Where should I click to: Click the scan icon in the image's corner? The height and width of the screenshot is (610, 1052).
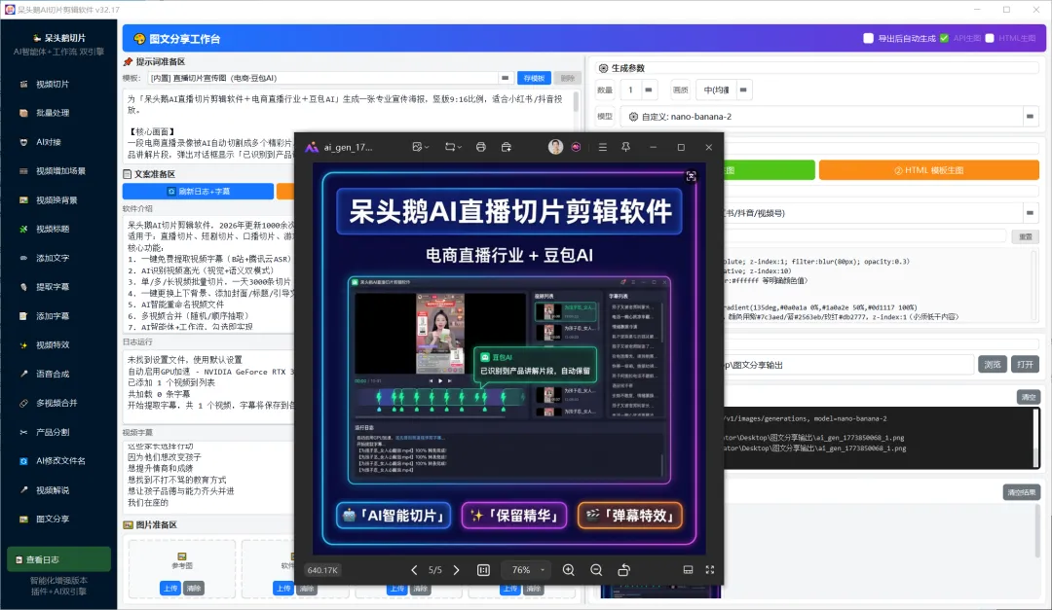click(691, 176)
